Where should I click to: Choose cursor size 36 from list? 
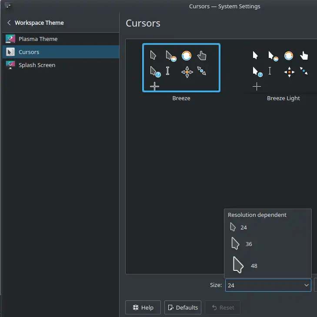tap(268, 244)
